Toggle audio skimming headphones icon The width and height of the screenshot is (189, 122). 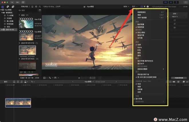tap(170, 82)
